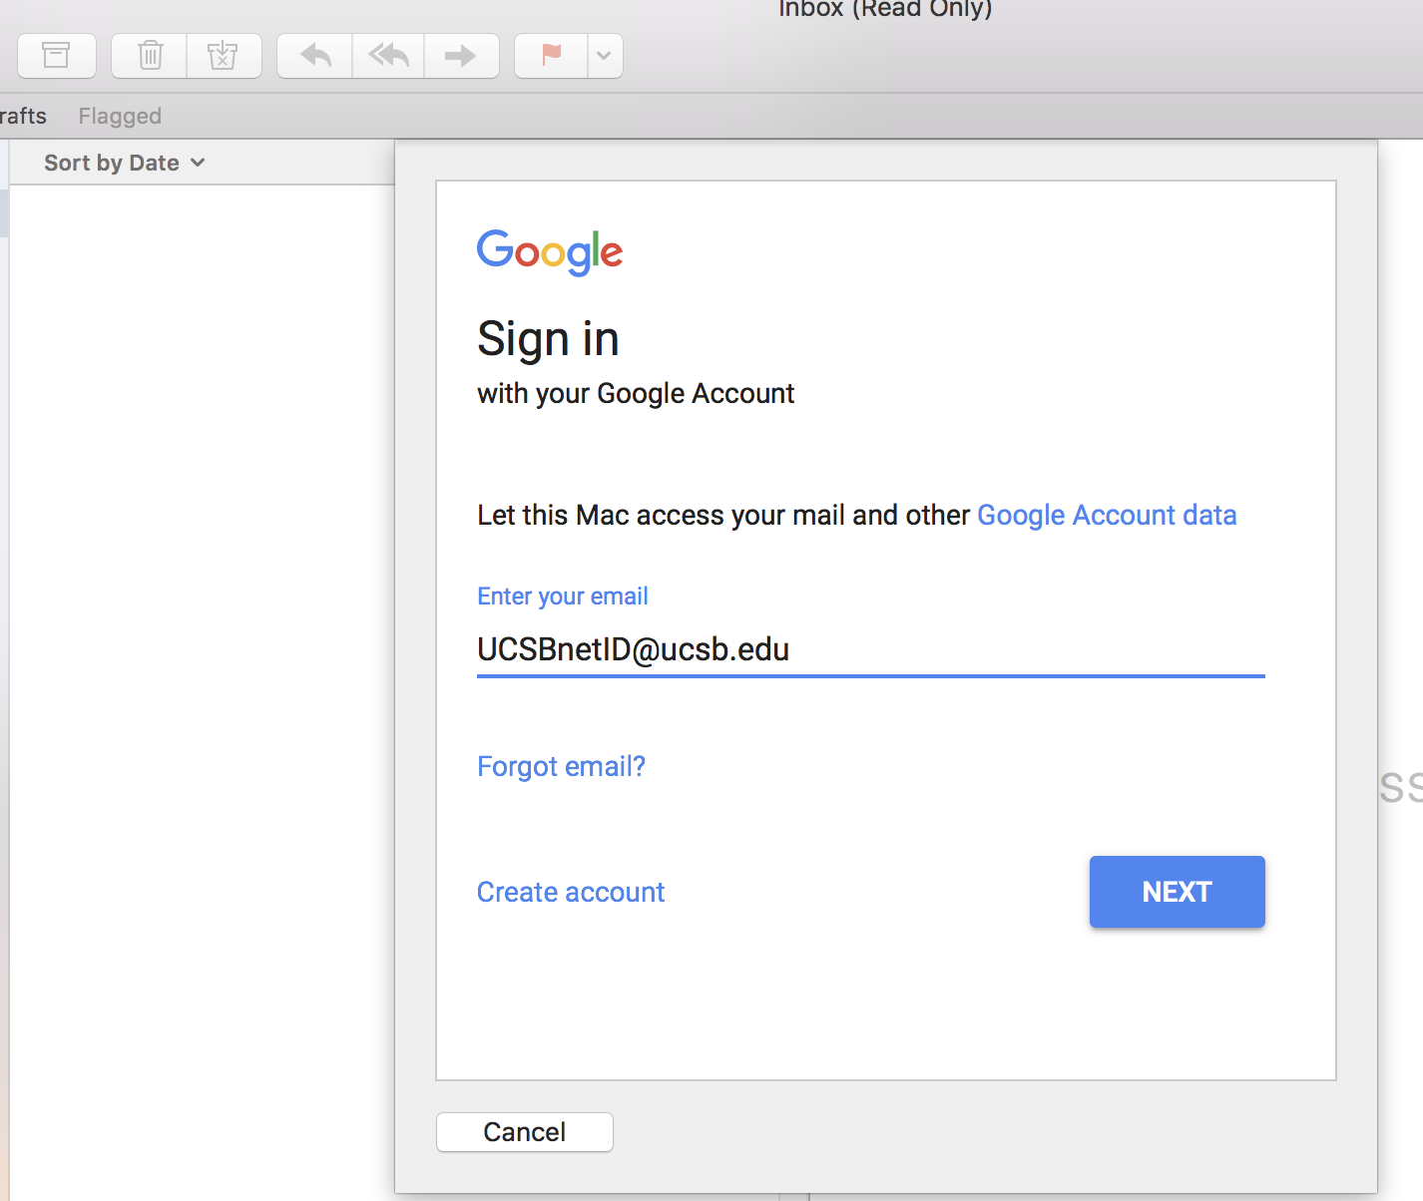
Task: Open the Sort by Date menu
Action: tap(124, 163)
